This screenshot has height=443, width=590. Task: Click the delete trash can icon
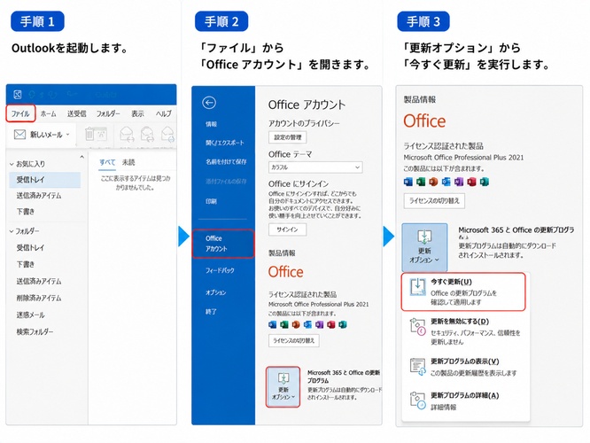click(89, 134)
